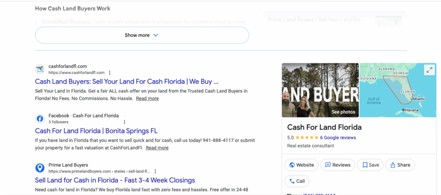
Task: Expand the Show more button
Action: click(x=142, y=35)
